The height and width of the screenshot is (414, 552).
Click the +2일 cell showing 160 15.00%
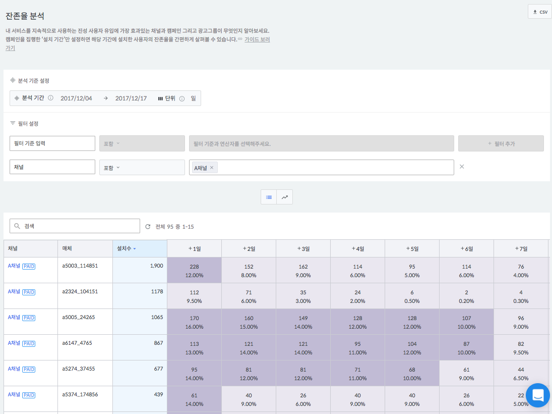(x=249, y=322)
